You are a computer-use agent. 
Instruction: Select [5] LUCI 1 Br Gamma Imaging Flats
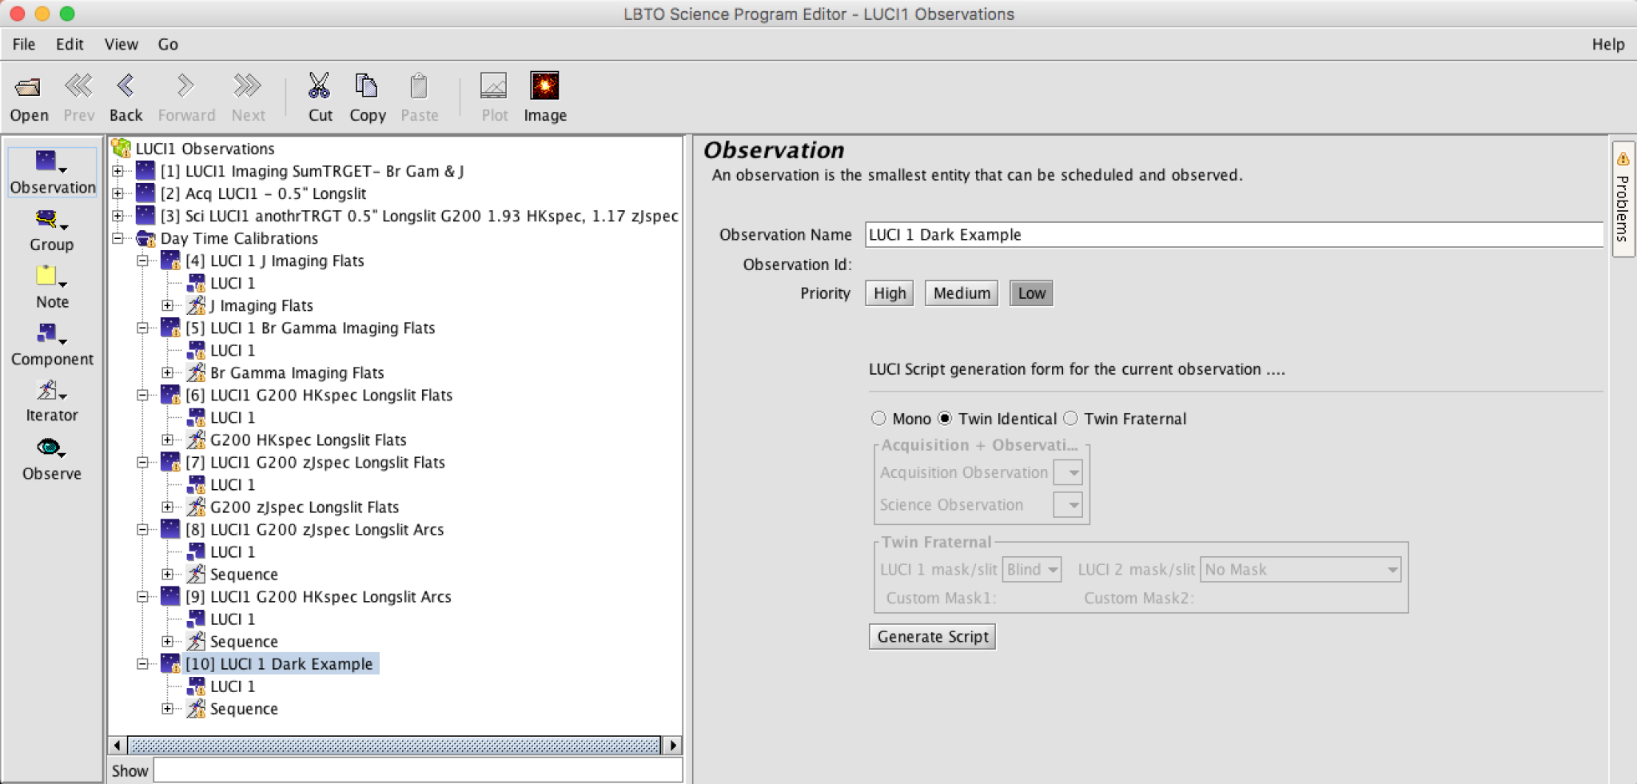click(310, 328)
